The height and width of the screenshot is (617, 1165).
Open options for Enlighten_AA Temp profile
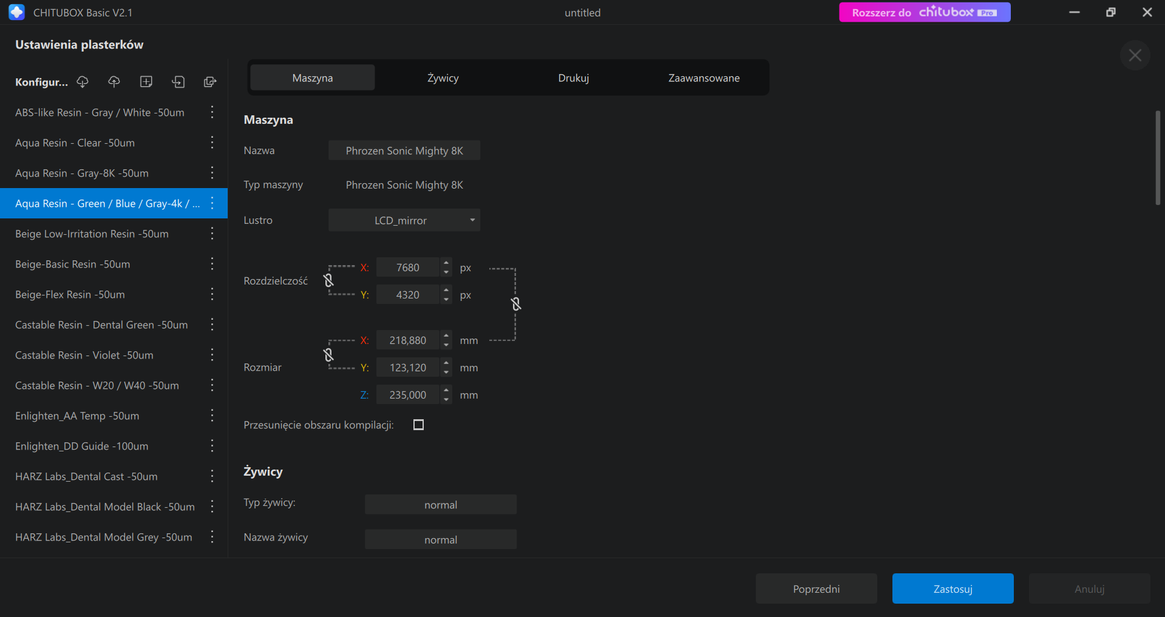point(212,416)
